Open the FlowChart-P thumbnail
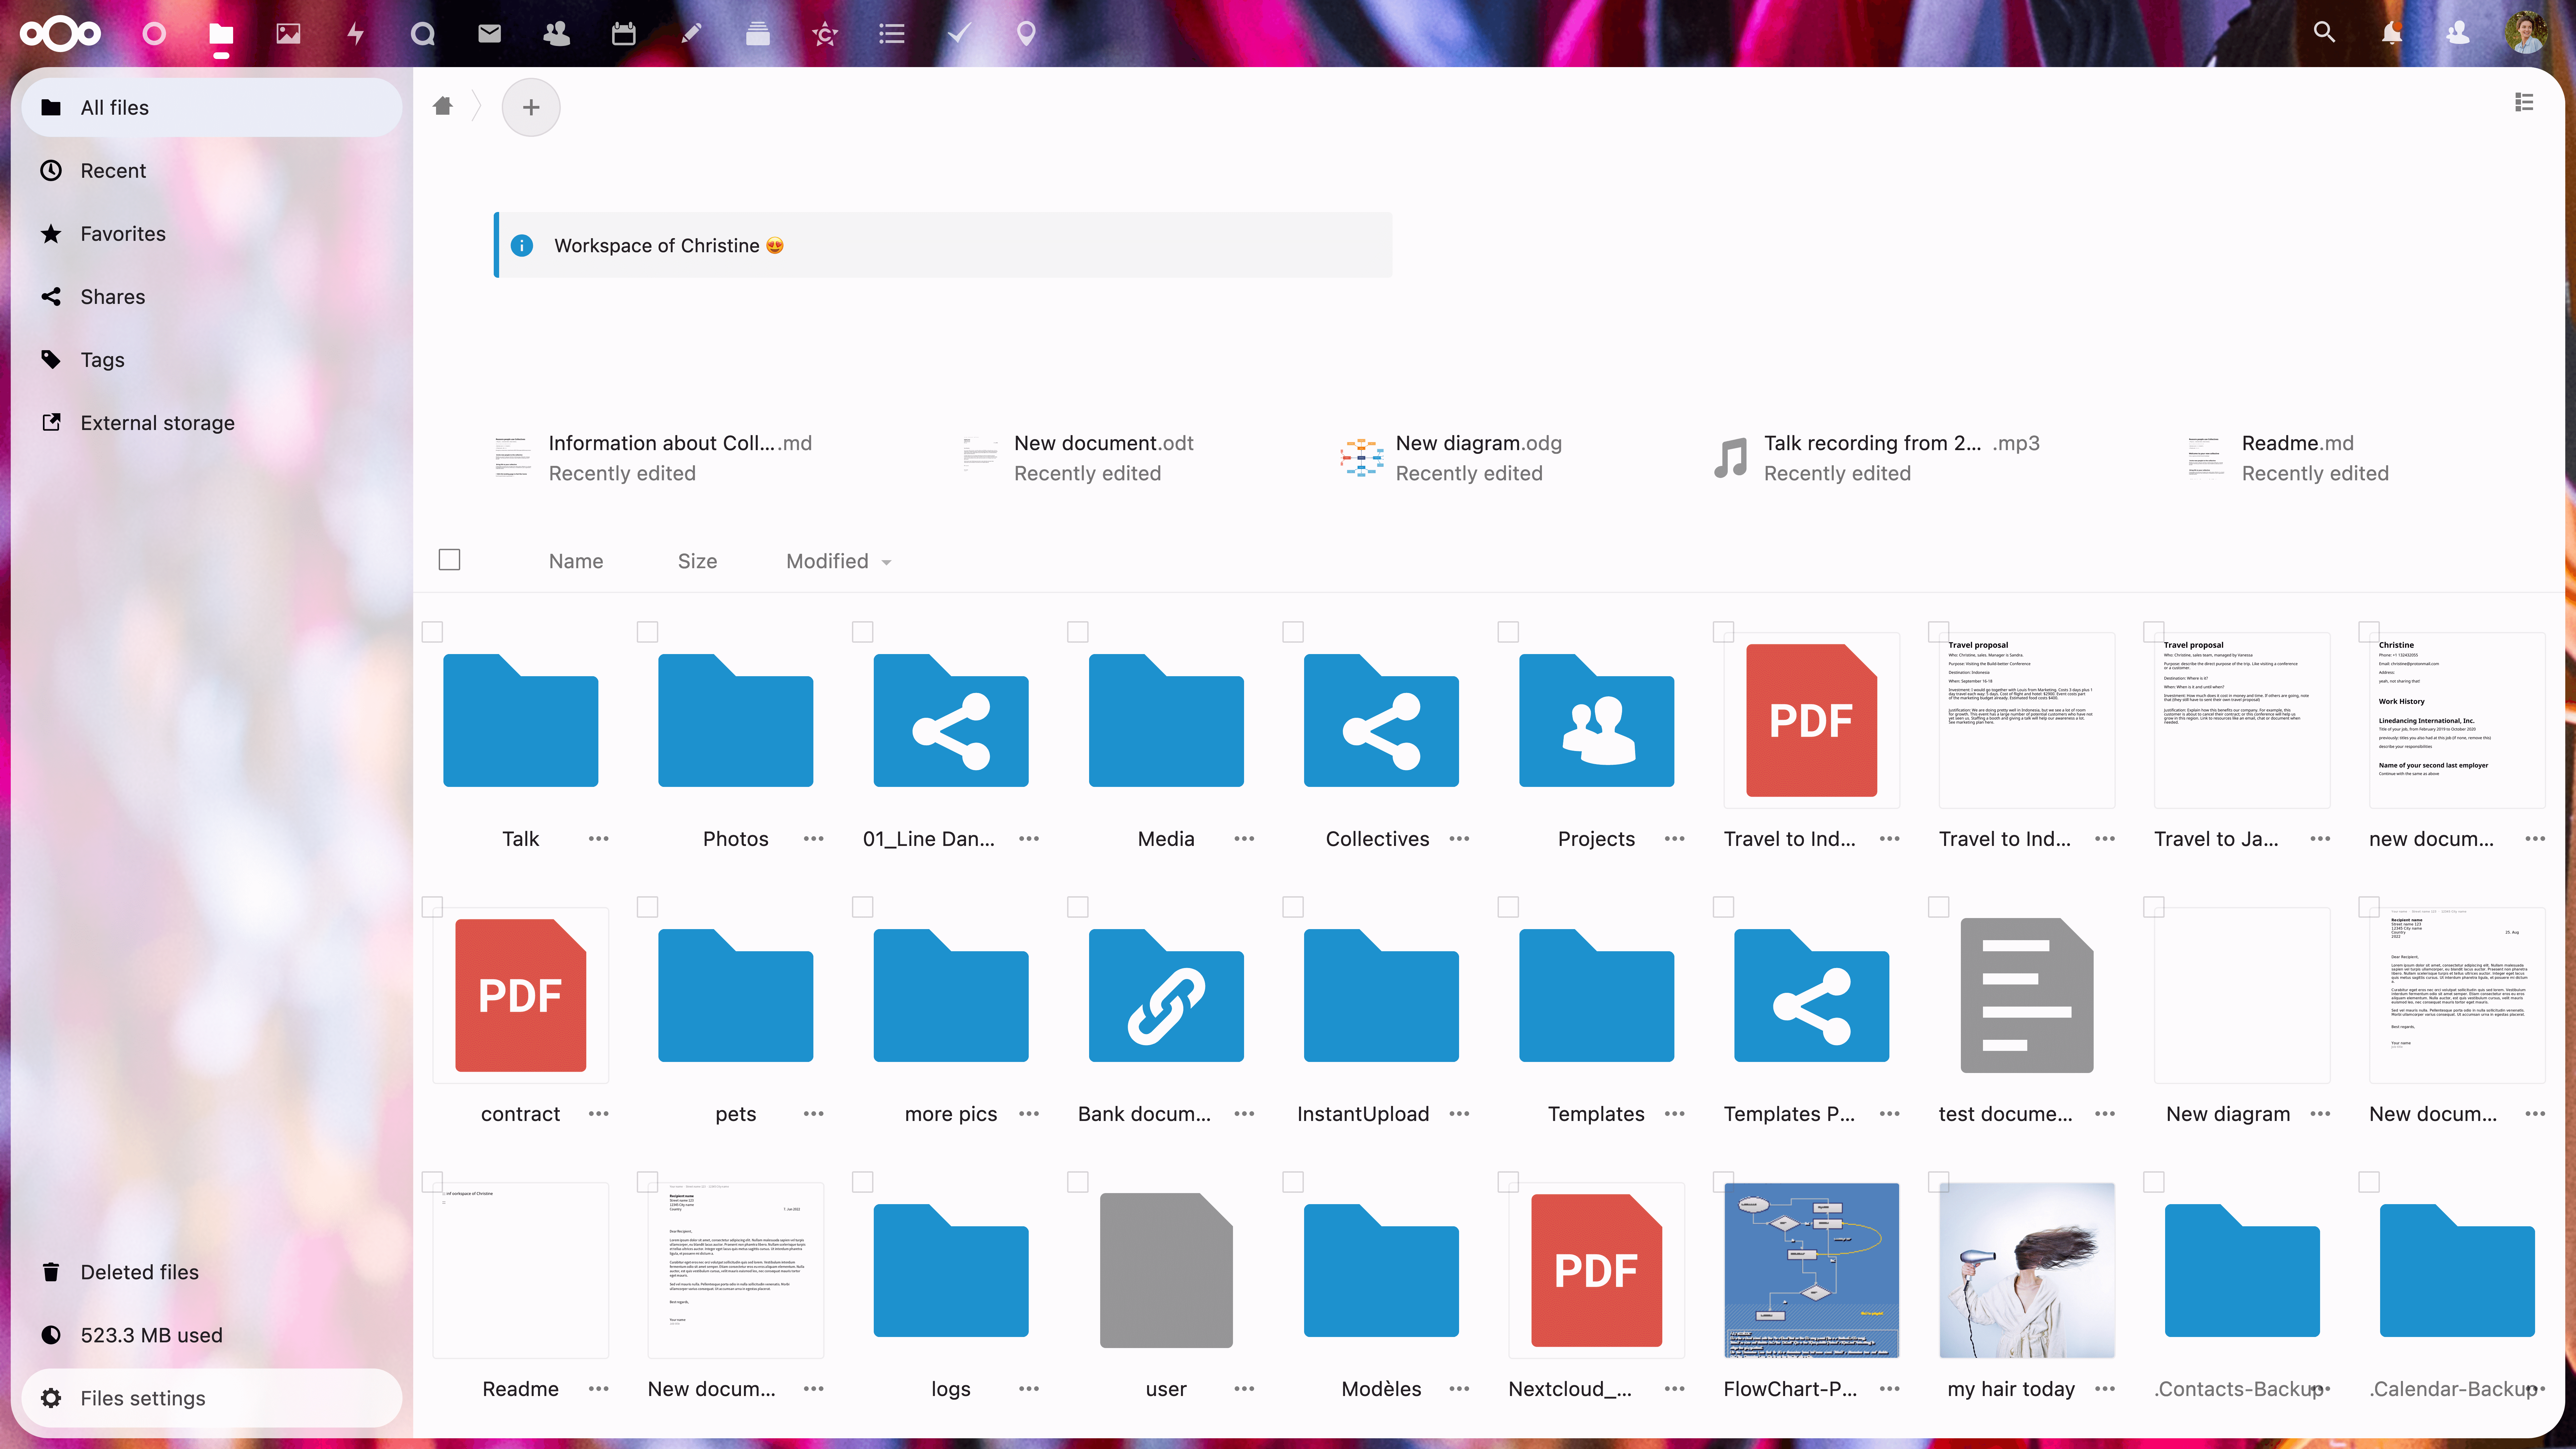Image resolution: width=2576 pixels, height=1449 pixels. (x=1811, y=1270)
